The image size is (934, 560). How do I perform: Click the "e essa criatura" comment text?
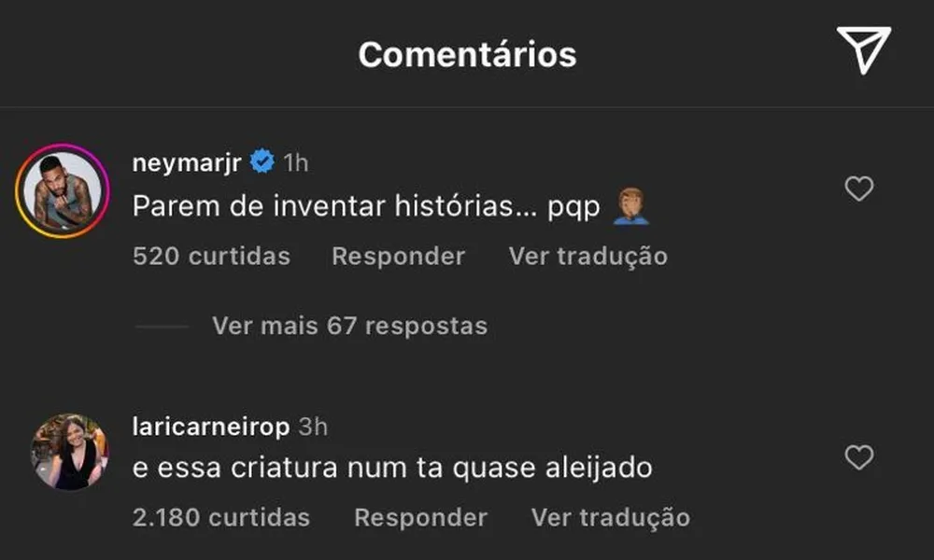click(x=392, y=468)
